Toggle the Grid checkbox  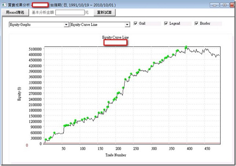coord(135,24)
